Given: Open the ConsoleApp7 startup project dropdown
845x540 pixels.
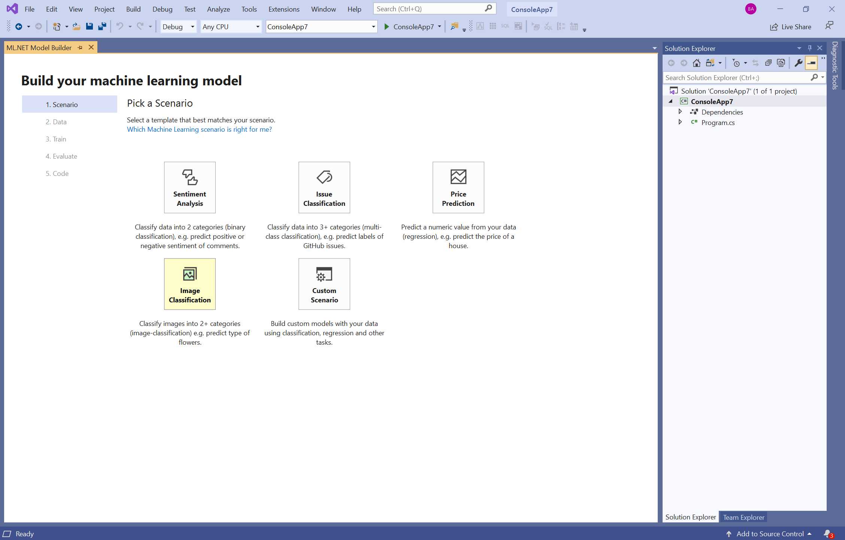Looking at the screenshot, I should click(321, 27).
